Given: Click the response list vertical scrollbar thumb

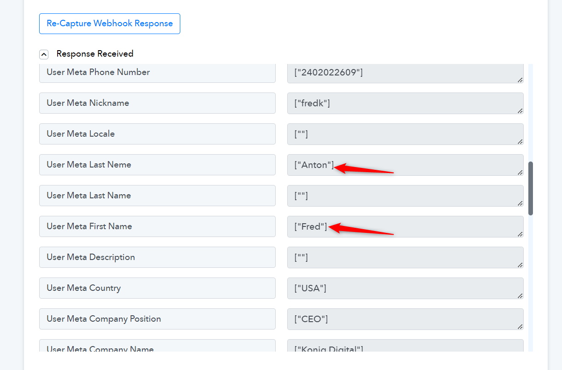Looking at the screenshot, I should [x=531, y=188].
